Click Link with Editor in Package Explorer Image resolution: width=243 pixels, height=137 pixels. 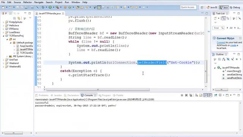[19, 18]
